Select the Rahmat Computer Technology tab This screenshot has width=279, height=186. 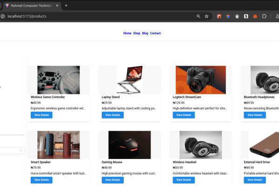(32, 6)
